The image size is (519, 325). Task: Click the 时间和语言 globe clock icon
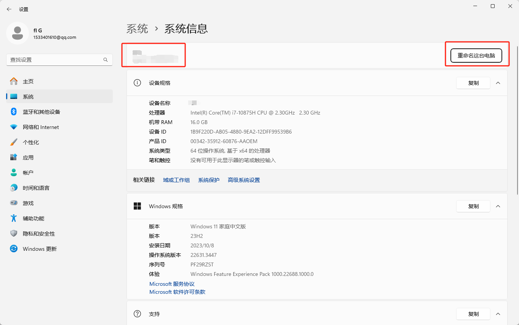tap(14, 188)
